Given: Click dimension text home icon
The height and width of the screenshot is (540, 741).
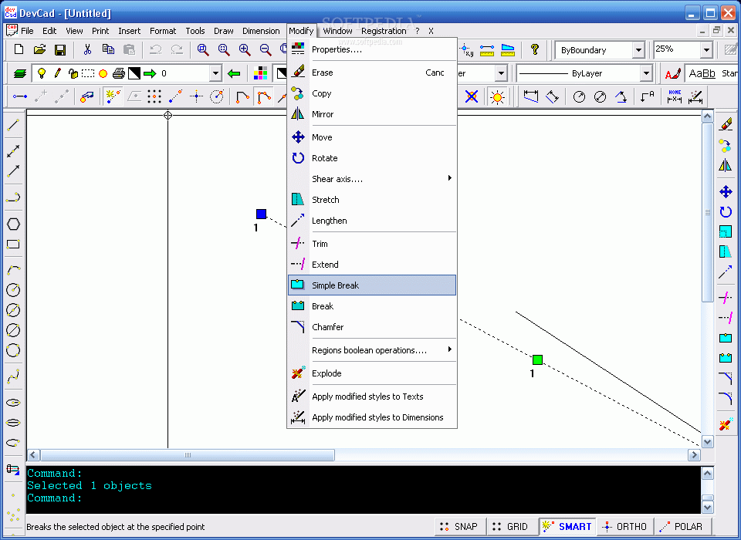Looking at the screenshot, I should pyautogui.click(x=675, y=97).
